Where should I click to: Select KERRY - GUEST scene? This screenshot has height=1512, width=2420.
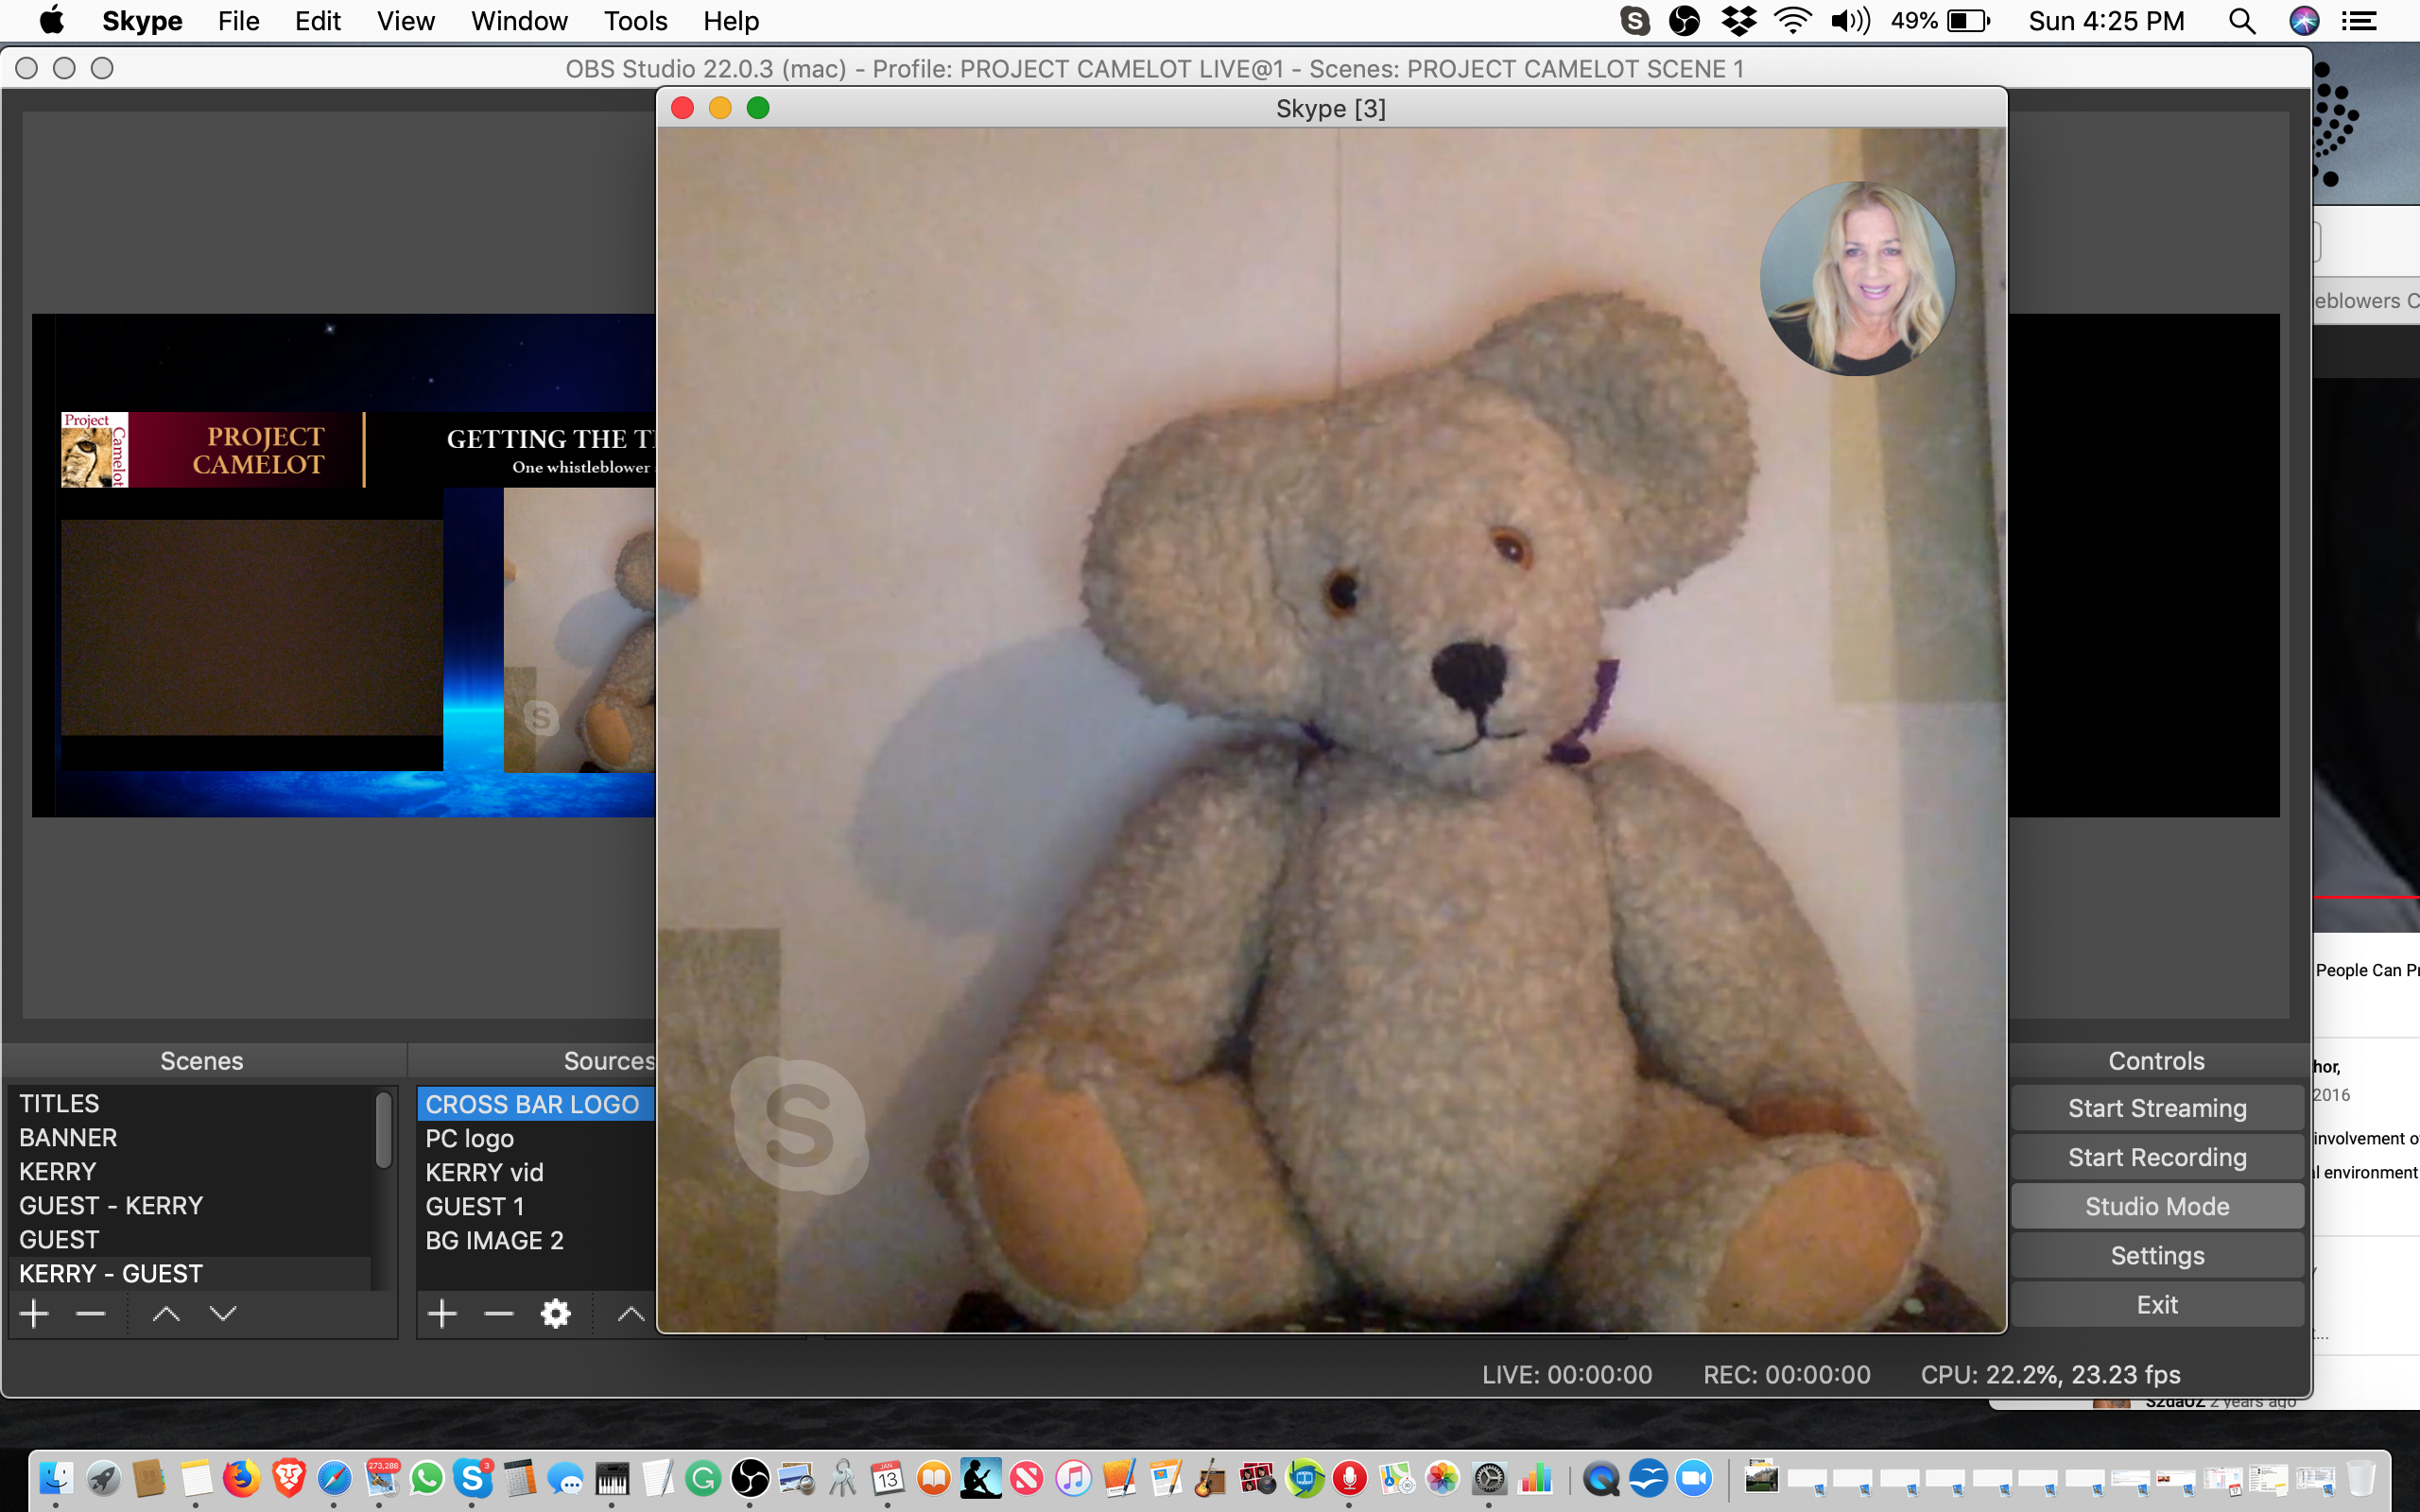point(190,1273)
